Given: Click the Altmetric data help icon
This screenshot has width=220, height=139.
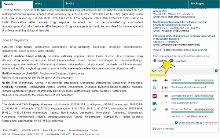Looking at the screenshot, I should [176, 123].
